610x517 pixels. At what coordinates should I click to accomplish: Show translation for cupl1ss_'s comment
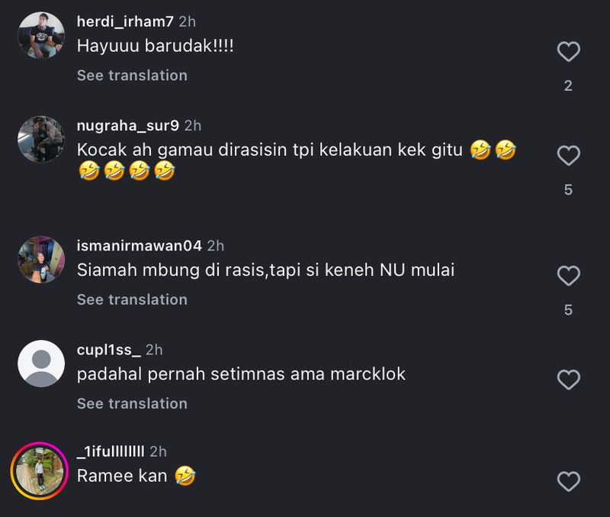(x=130, y=402)
